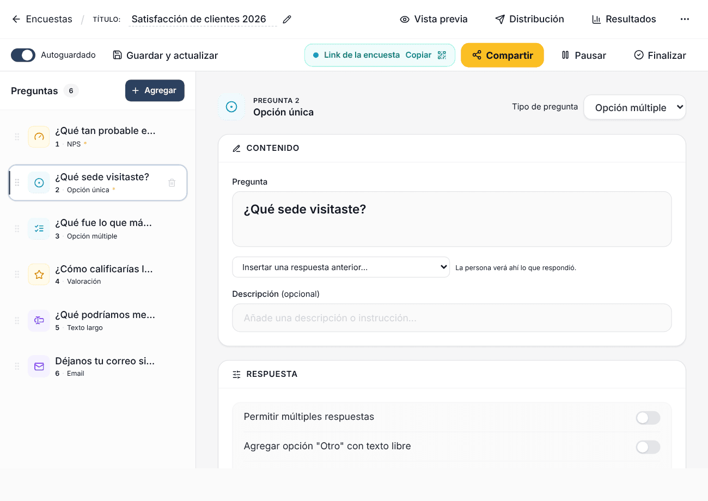708x501 pixels.
Task: Select the long-text icon of question 5
Action: [x=39, y=321]
